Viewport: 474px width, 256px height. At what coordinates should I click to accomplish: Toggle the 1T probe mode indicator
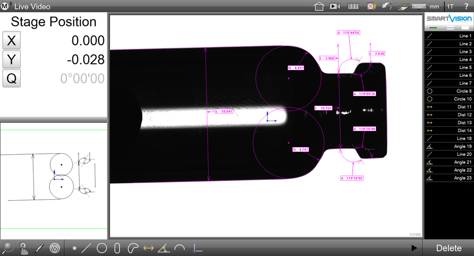(x=450, y=7)
